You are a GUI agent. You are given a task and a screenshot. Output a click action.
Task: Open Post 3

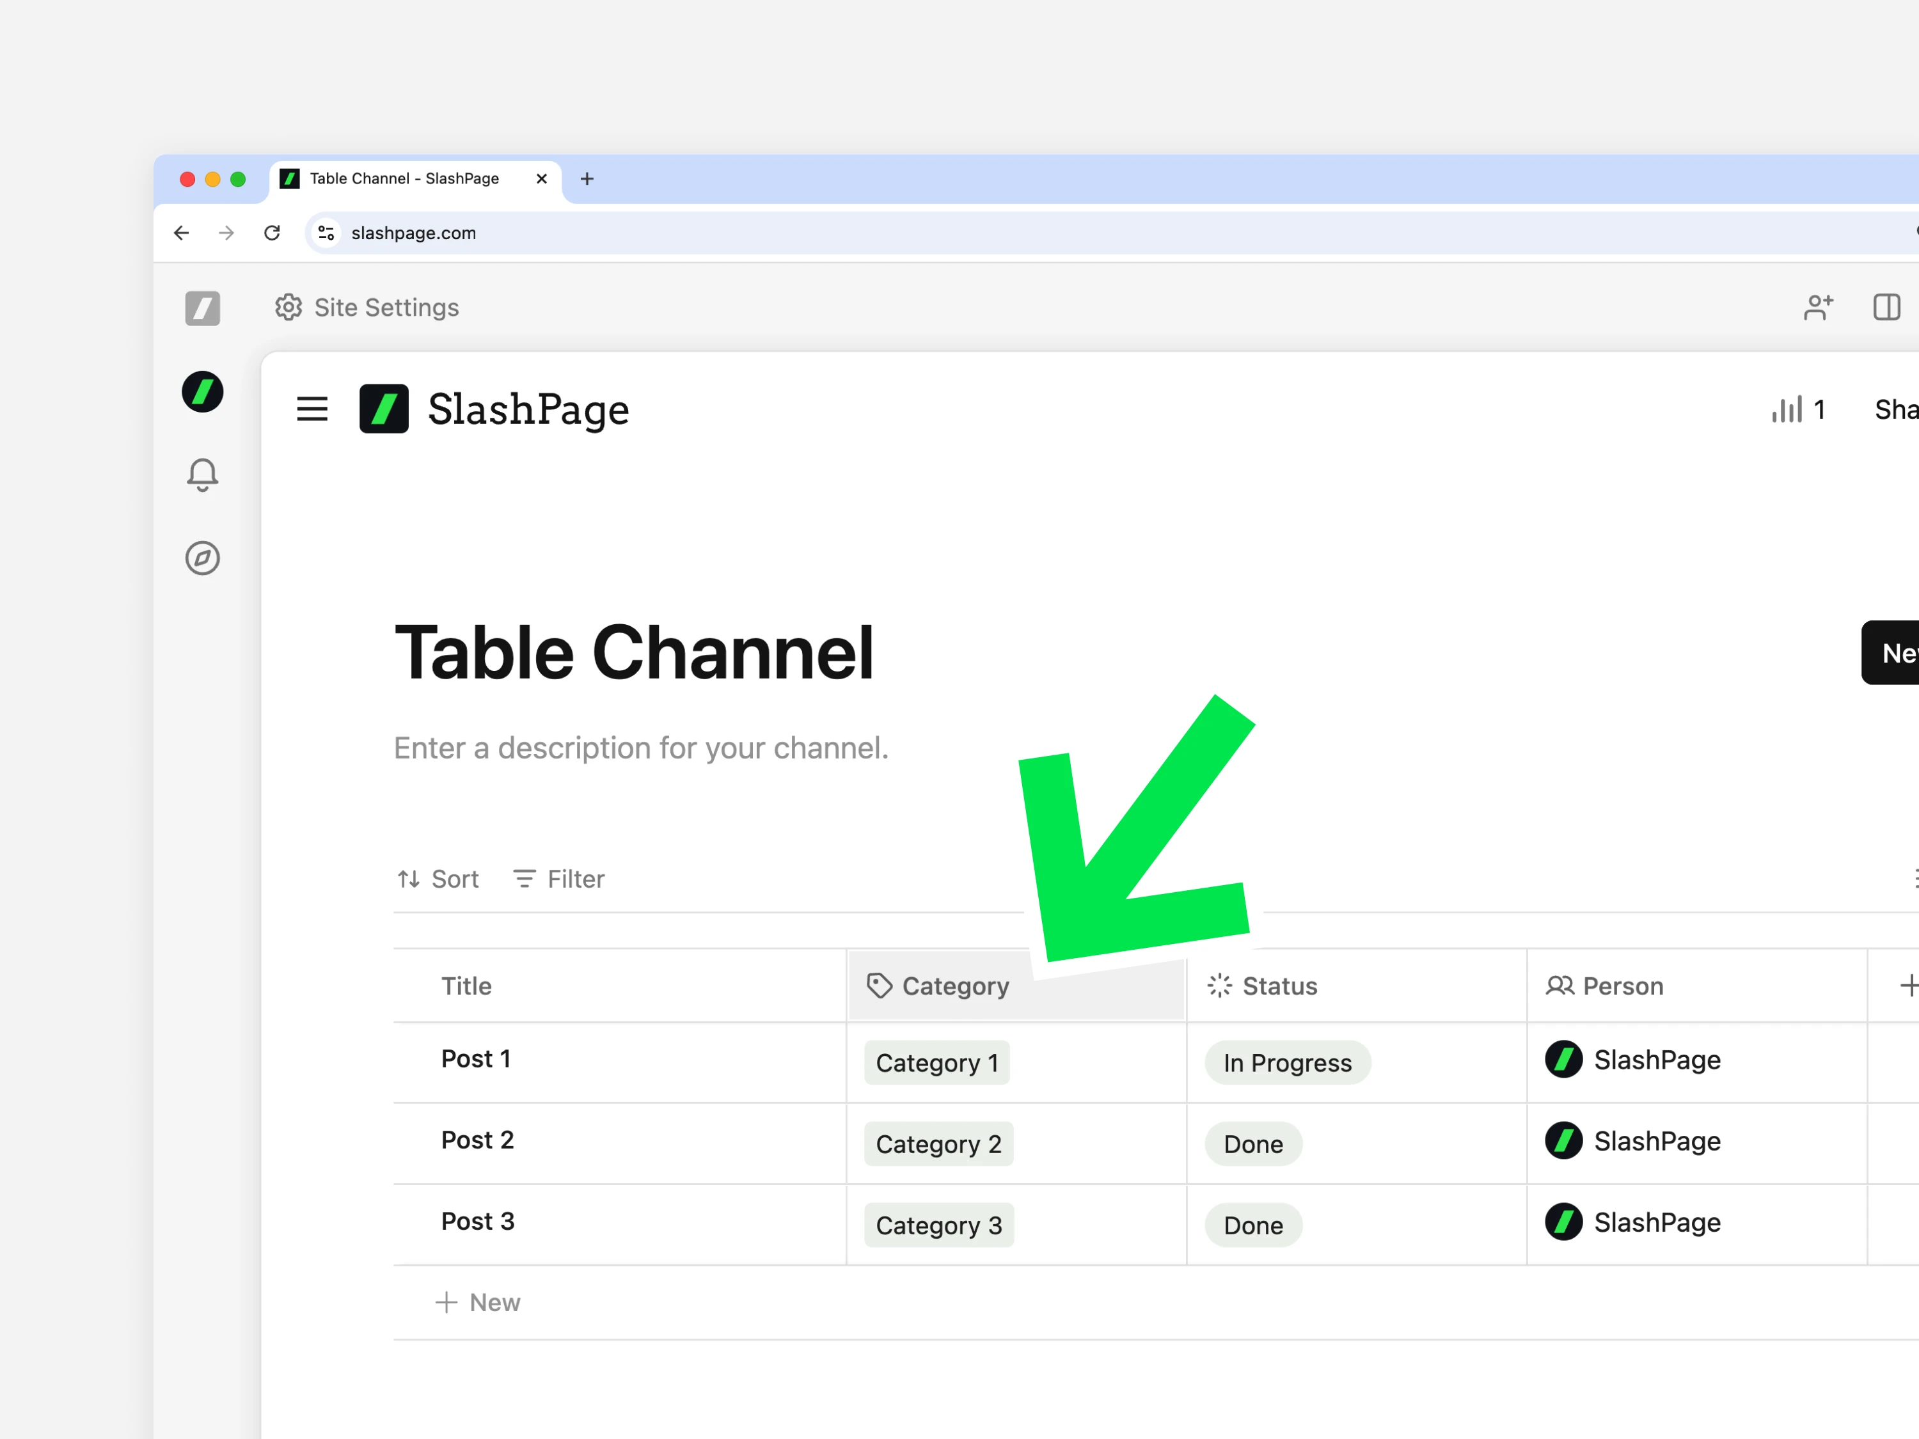(x=477, y=1222)
